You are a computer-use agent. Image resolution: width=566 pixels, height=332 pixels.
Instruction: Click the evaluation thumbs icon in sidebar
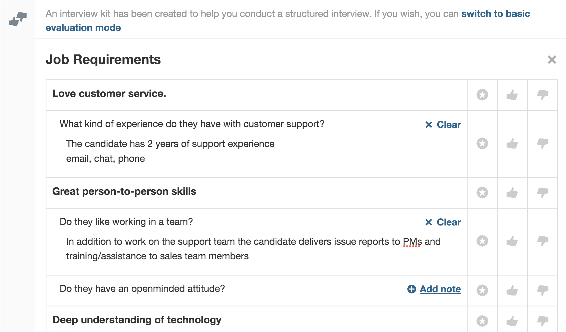[18, 19]
